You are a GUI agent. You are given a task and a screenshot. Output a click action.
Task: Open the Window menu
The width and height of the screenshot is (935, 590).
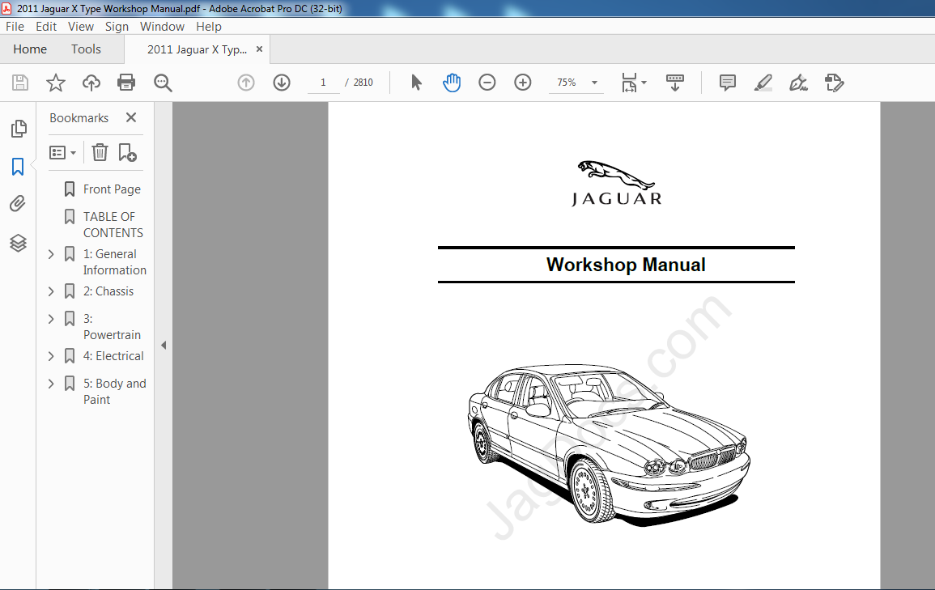[x=162, y=26]
